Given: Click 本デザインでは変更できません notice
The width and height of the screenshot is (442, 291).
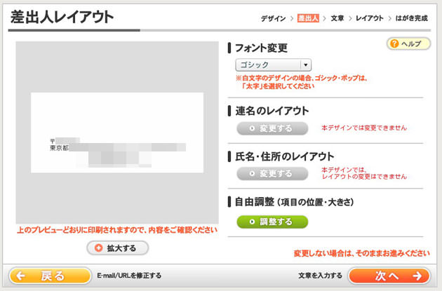Looking at the screenshot, I should [364, 128].
